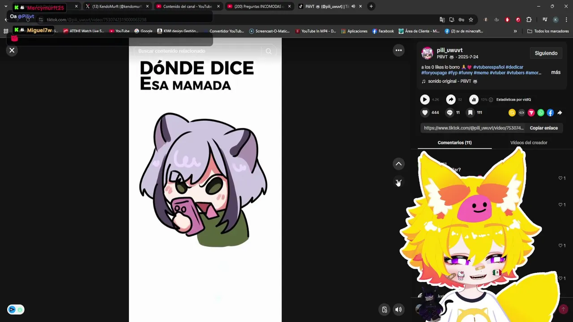573x322 pixels.
Task: Click the vidIQ play views icon
Action: (425, 100)
